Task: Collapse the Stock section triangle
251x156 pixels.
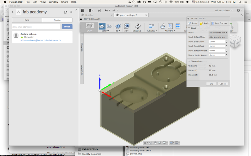Action: click(189, 28)
